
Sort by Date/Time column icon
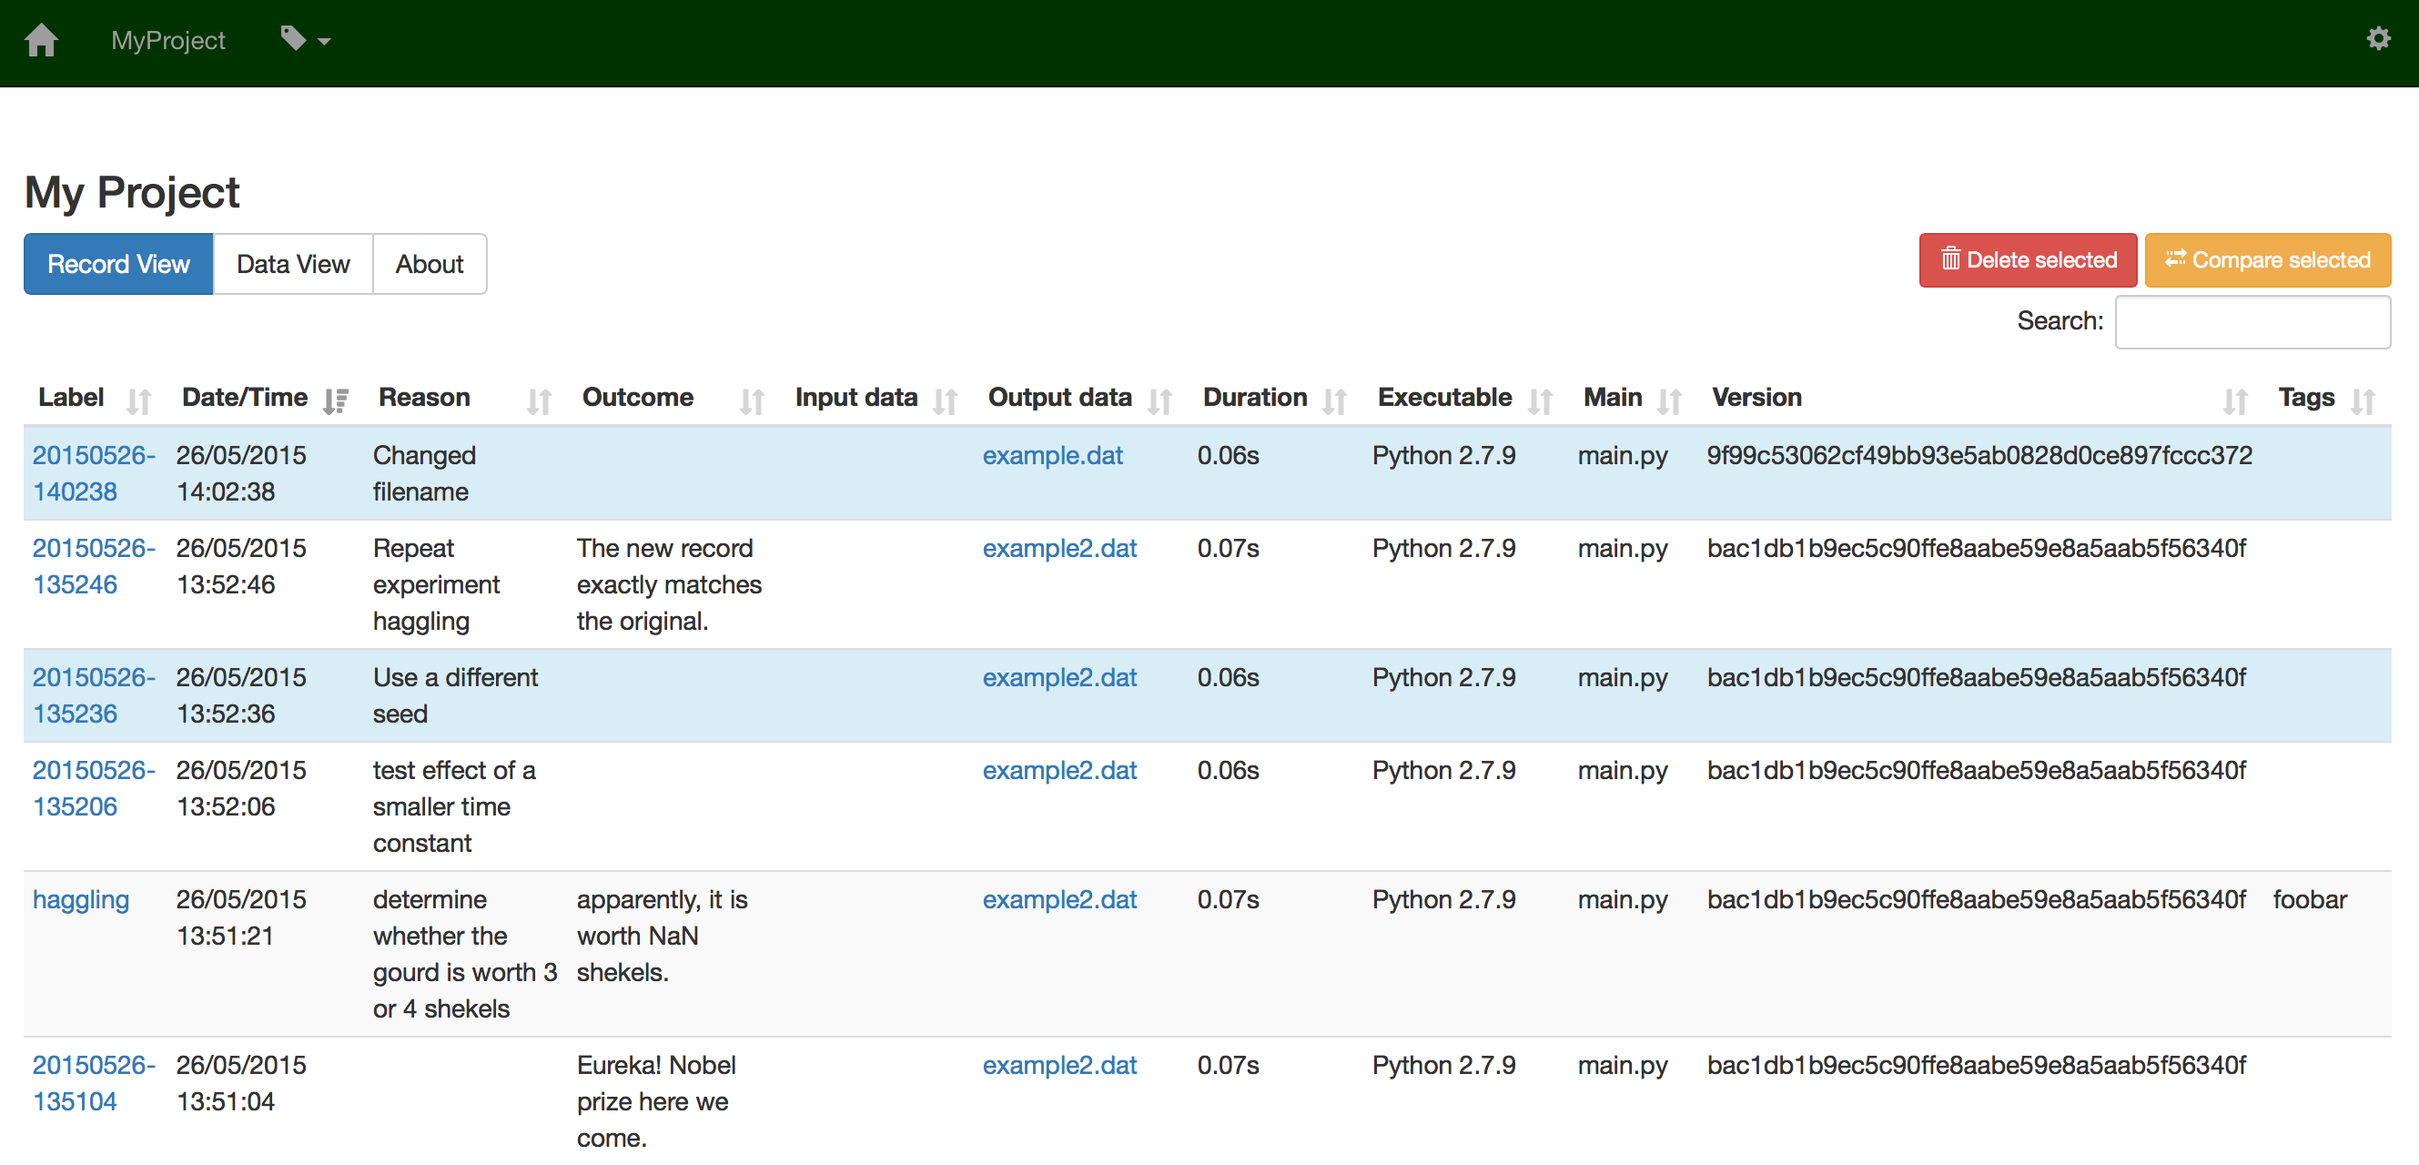[336, 401]
